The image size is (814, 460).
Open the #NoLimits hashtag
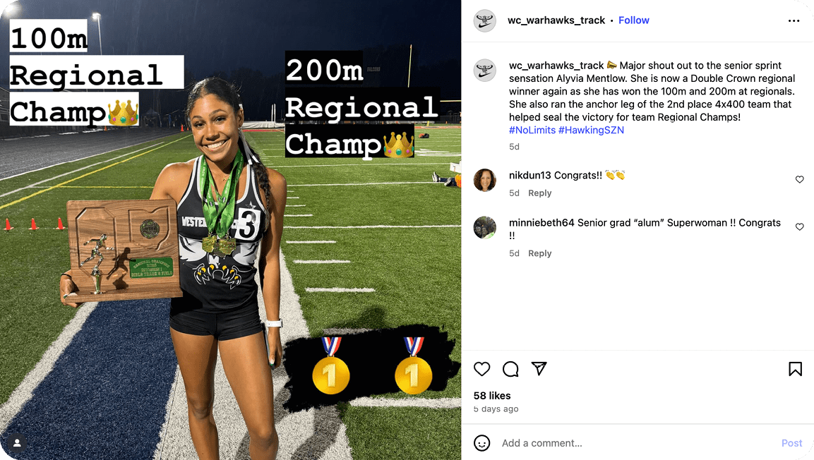(532, 131)
